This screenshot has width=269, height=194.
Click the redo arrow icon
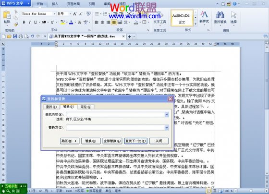pos(38,36)
